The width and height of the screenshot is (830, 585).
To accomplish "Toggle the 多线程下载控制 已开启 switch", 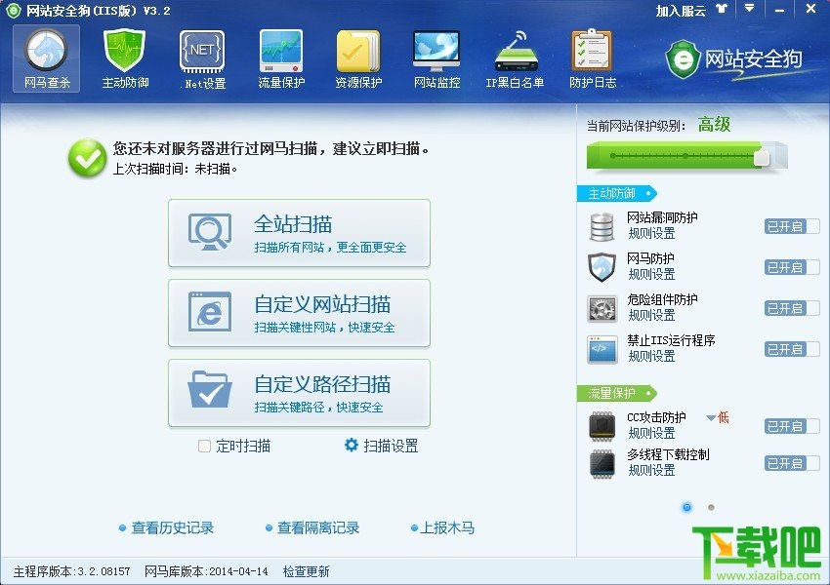I will tap(792, 463).
